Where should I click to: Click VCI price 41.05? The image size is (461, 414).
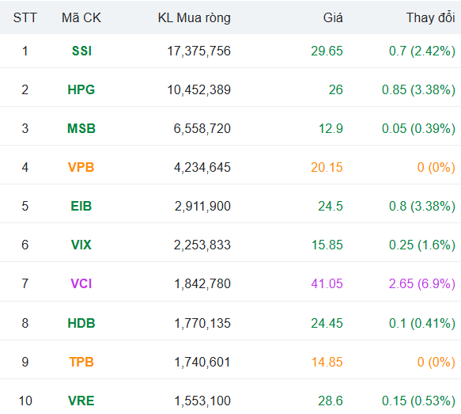[327, 283]
